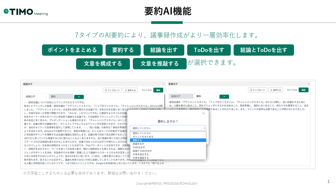This screenshot has width=336, height=189.
Task: Click the ※文字起こし footnote text
Action: click(91, 173)
